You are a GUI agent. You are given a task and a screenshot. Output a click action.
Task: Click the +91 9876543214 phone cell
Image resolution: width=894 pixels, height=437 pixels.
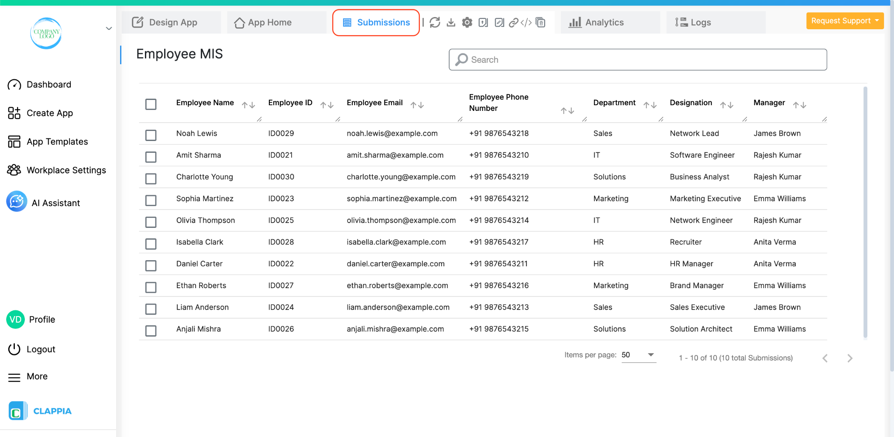coord(499,220)
